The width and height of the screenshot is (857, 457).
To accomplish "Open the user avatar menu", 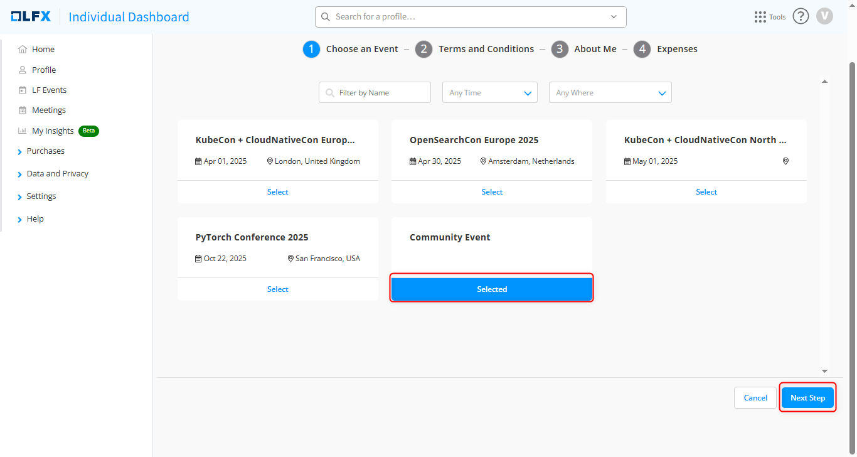I will 824,16.
